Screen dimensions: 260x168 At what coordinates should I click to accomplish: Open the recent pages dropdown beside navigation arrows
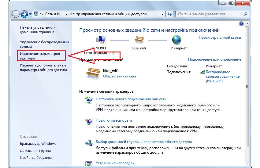tap(30, 14)
